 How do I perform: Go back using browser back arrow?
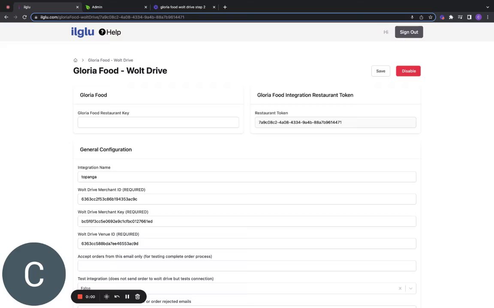[6, 17]
